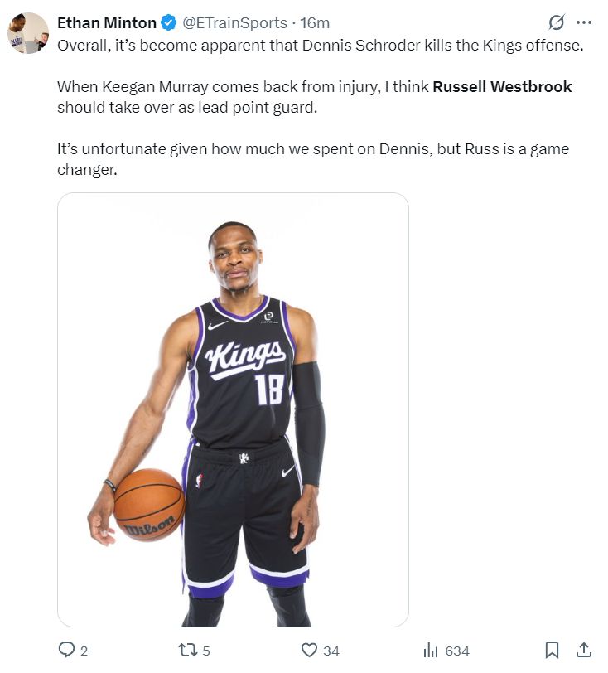Open the Kings player photo attachment
Image resolution: width=608 pixels, height=673 pixels.
point(233,409)
